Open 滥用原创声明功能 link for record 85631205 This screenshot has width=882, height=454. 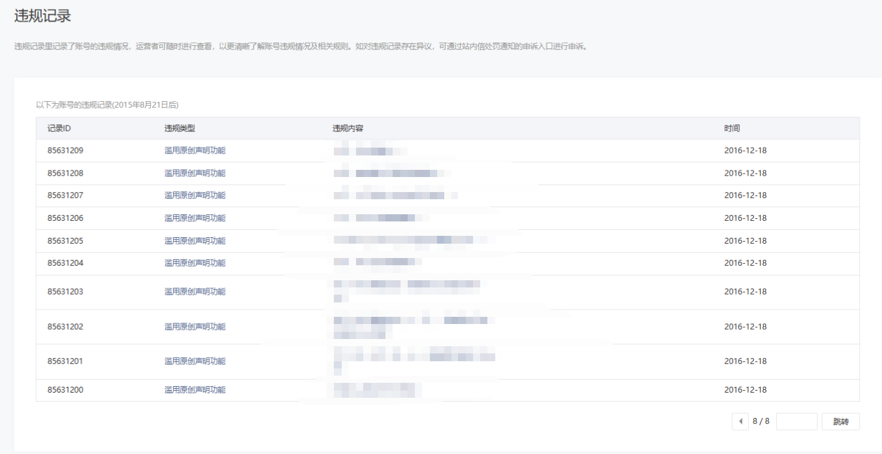click(195, 241)
